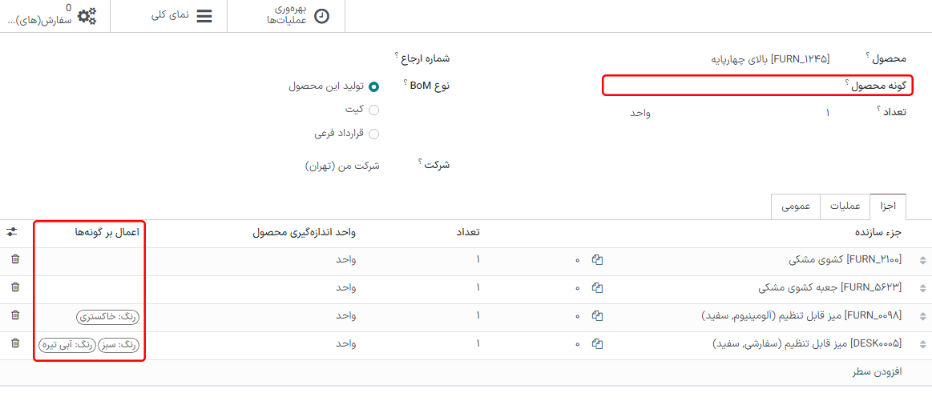Click drag handle of FURN_0098 row

pyautogui.click(x=922, y=316)
